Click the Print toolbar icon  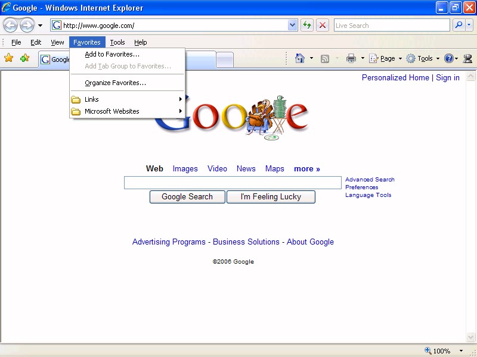click(351, 58)
